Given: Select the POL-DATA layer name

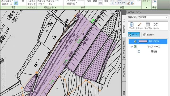Looking at the screenshot, I should pos(154,41).
